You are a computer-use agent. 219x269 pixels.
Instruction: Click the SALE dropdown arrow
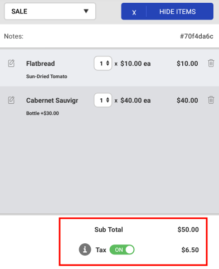pyautogui.click(x=86, y=11)
